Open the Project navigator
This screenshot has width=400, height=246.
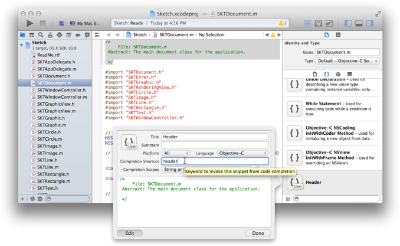22,35
